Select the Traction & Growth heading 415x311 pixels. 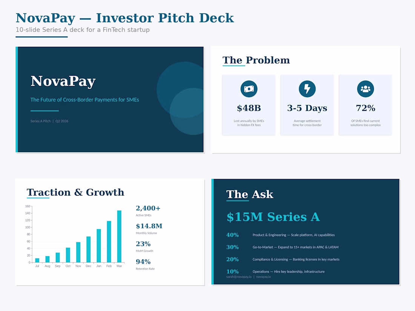pos(75,192)
